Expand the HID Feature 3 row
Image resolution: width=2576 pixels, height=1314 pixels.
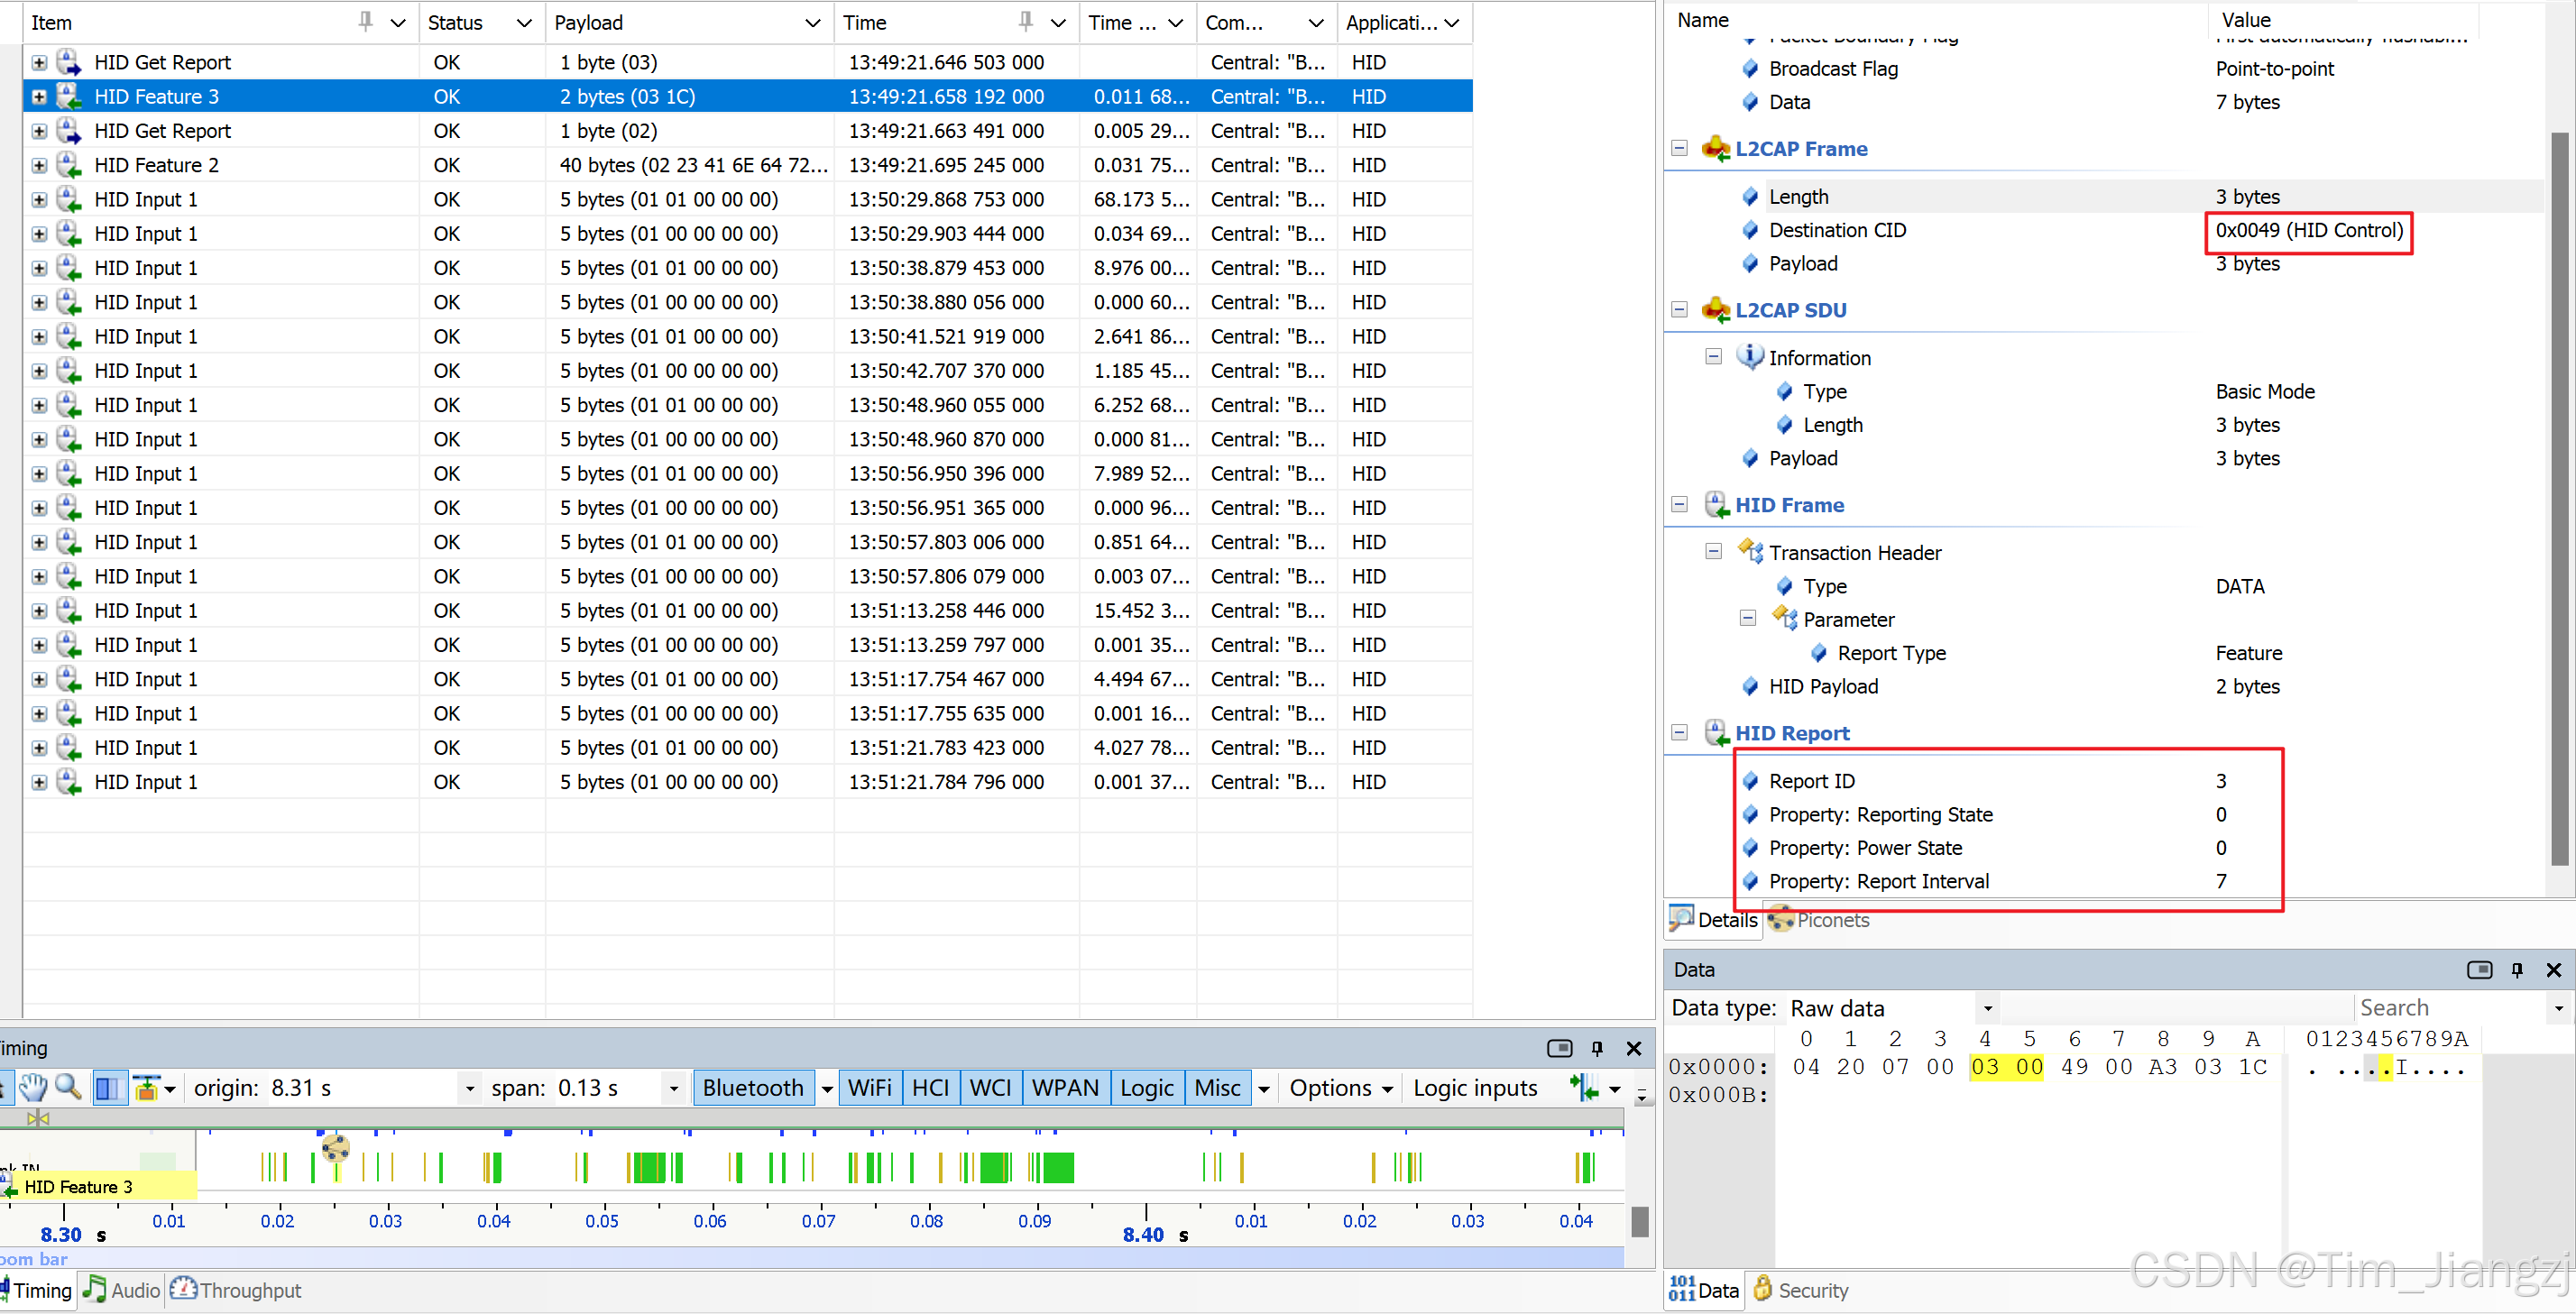[x=39, y=97]
